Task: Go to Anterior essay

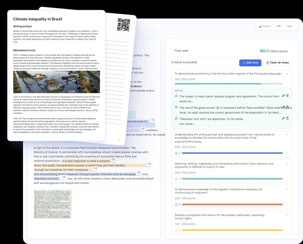Action: tap(265, 26)
